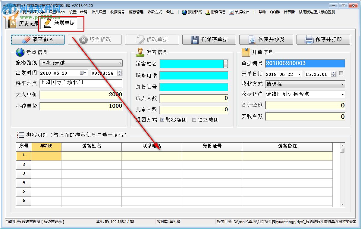Open 试用版与正式版的区别

point(317,12)
